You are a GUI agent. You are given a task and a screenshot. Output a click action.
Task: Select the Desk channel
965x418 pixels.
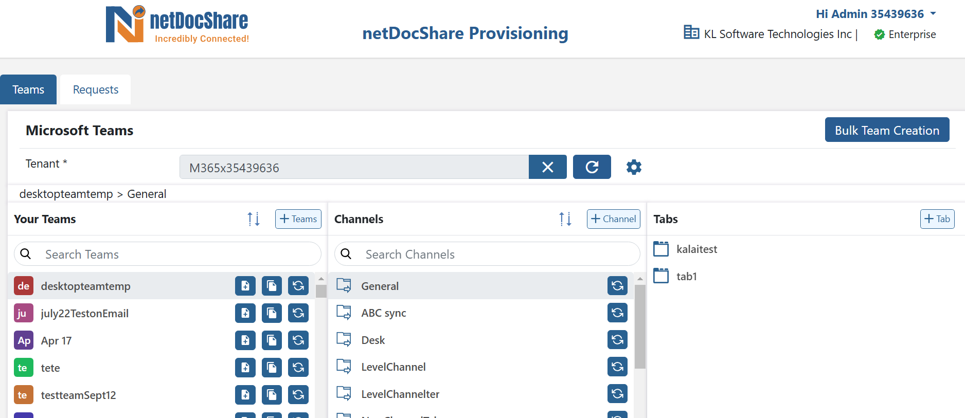coord(481,340)
